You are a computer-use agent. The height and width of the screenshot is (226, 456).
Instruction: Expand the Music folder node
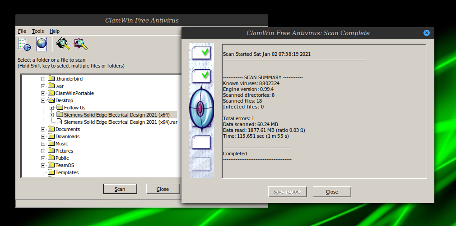tap(43, 144)
